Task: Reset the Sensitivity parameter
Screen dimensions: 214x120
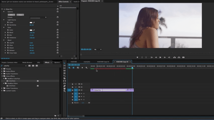Action: click(58, 25)
